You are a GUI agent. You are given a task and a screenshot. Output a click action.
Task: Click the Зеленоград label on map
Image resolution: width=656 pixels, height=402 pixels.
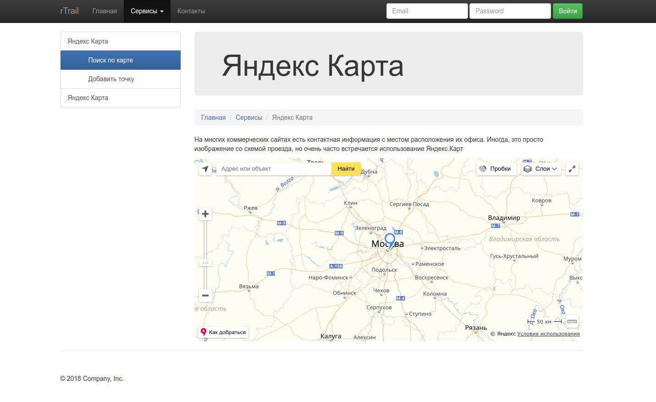[371, 228]
